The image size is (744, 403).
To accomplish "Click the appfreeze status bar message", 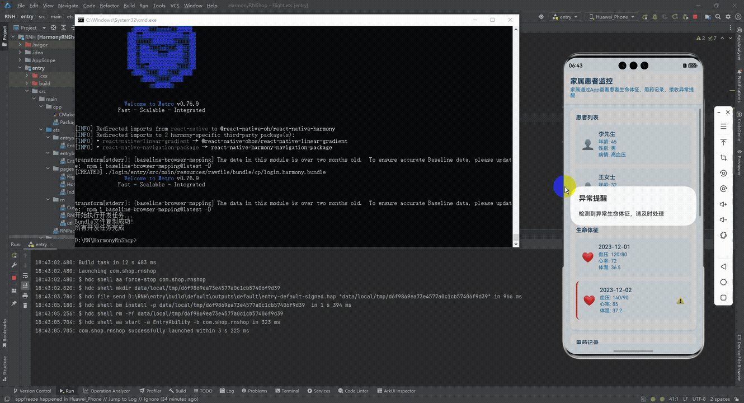I will [106, 399].
